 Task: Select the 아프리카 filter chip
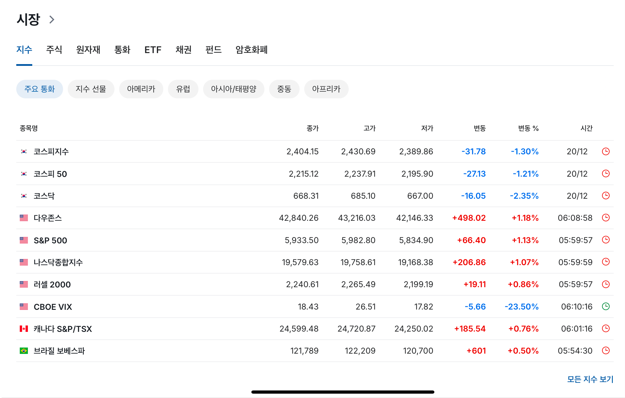coord(326,89)
